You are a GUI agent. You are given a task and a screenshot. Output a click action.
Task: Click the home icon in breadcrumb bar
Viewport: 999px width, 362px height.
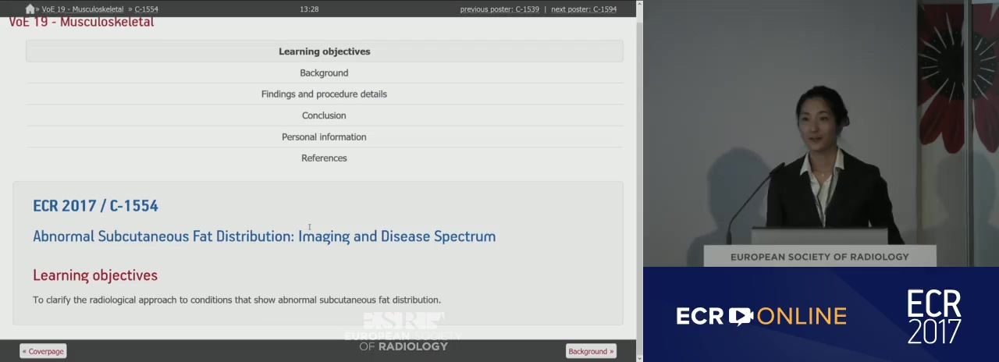coord(30,9)
